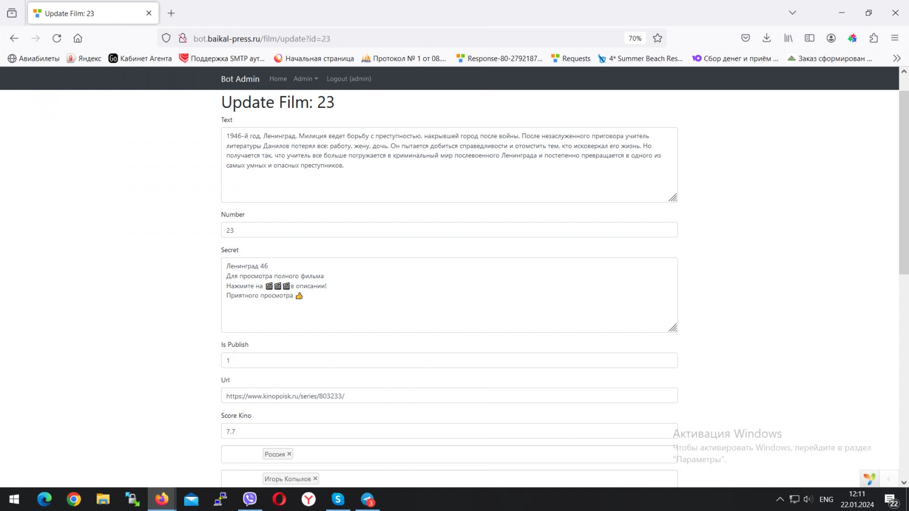This screenshot has width=909, height=511.
Task: Open the extensions puzzle icon
Action: 874,38
